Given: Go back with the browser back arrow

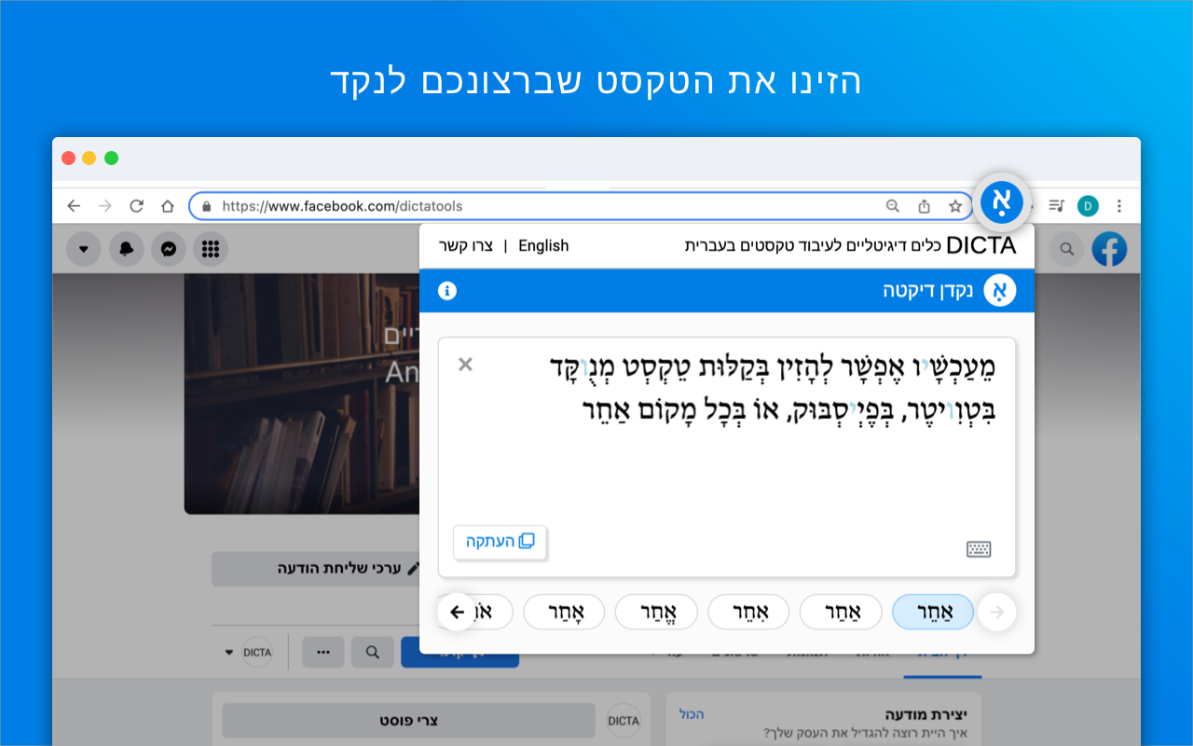Looking at the screenshot, I should (x=74, y=206).
